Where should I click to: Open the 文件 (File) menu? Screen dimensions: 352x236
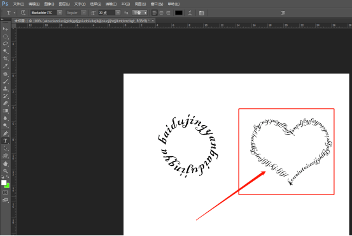18,4
